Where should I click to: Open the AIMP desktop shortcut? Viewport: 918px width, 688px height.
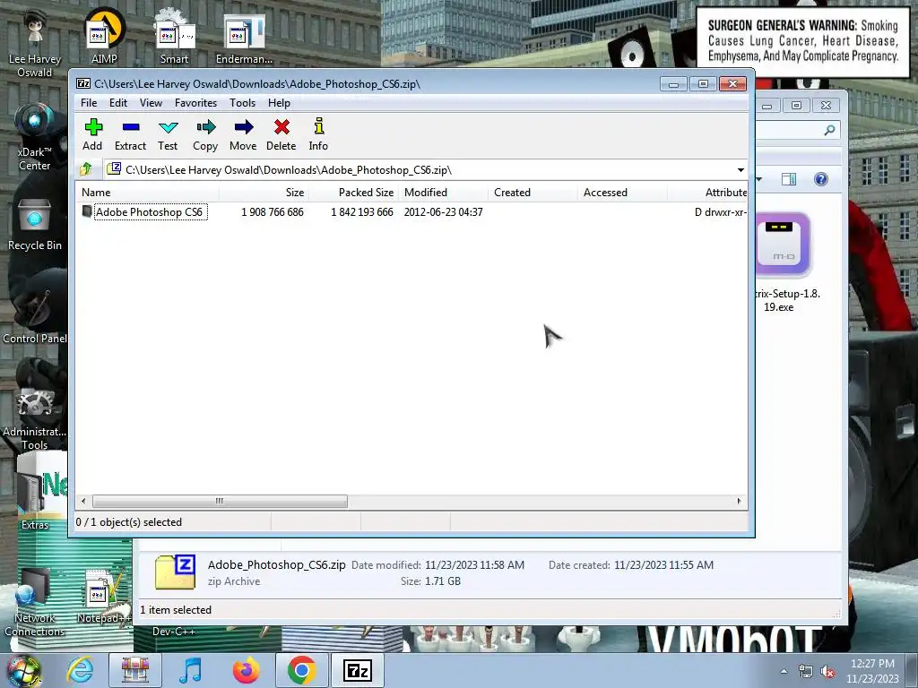104,36
